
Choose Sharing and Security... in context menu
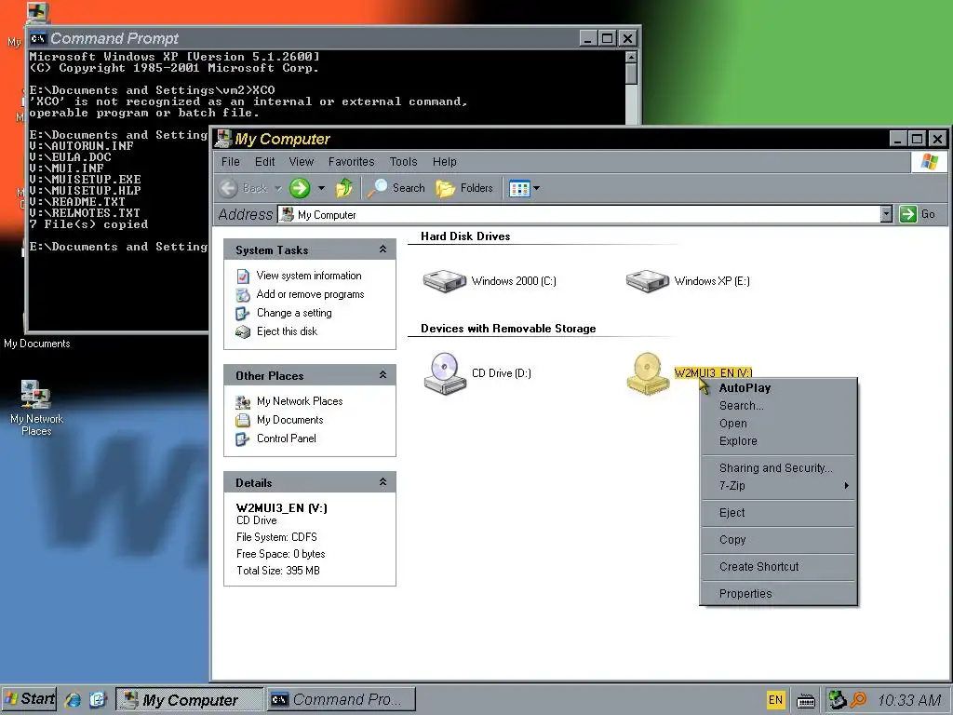tap(778, 467)
